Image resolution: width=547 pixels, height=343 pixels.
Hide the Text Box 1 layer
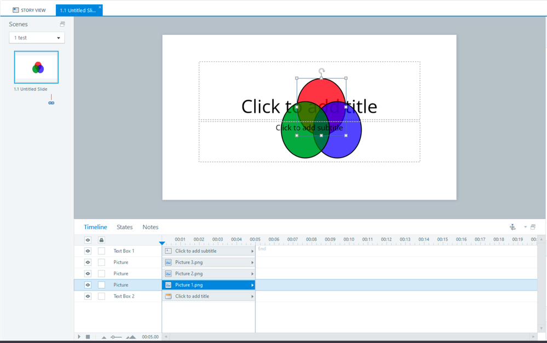[88, 251]
